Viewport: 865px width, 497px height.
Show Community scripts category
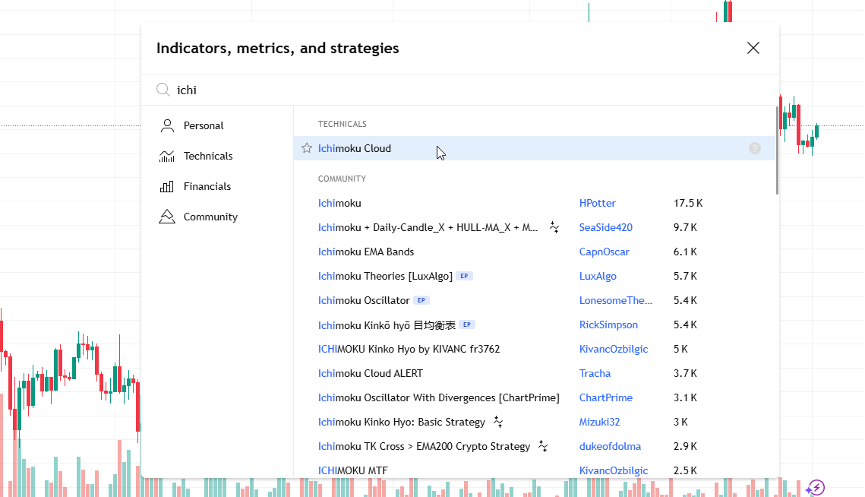210,217
